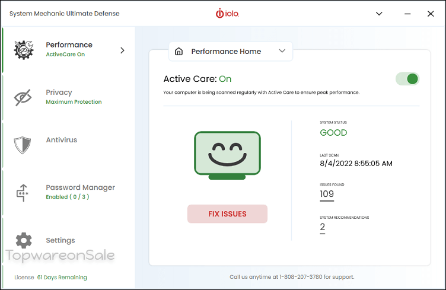Close the System Mechanic window
446x290 pixels.
tap(431, 14)
